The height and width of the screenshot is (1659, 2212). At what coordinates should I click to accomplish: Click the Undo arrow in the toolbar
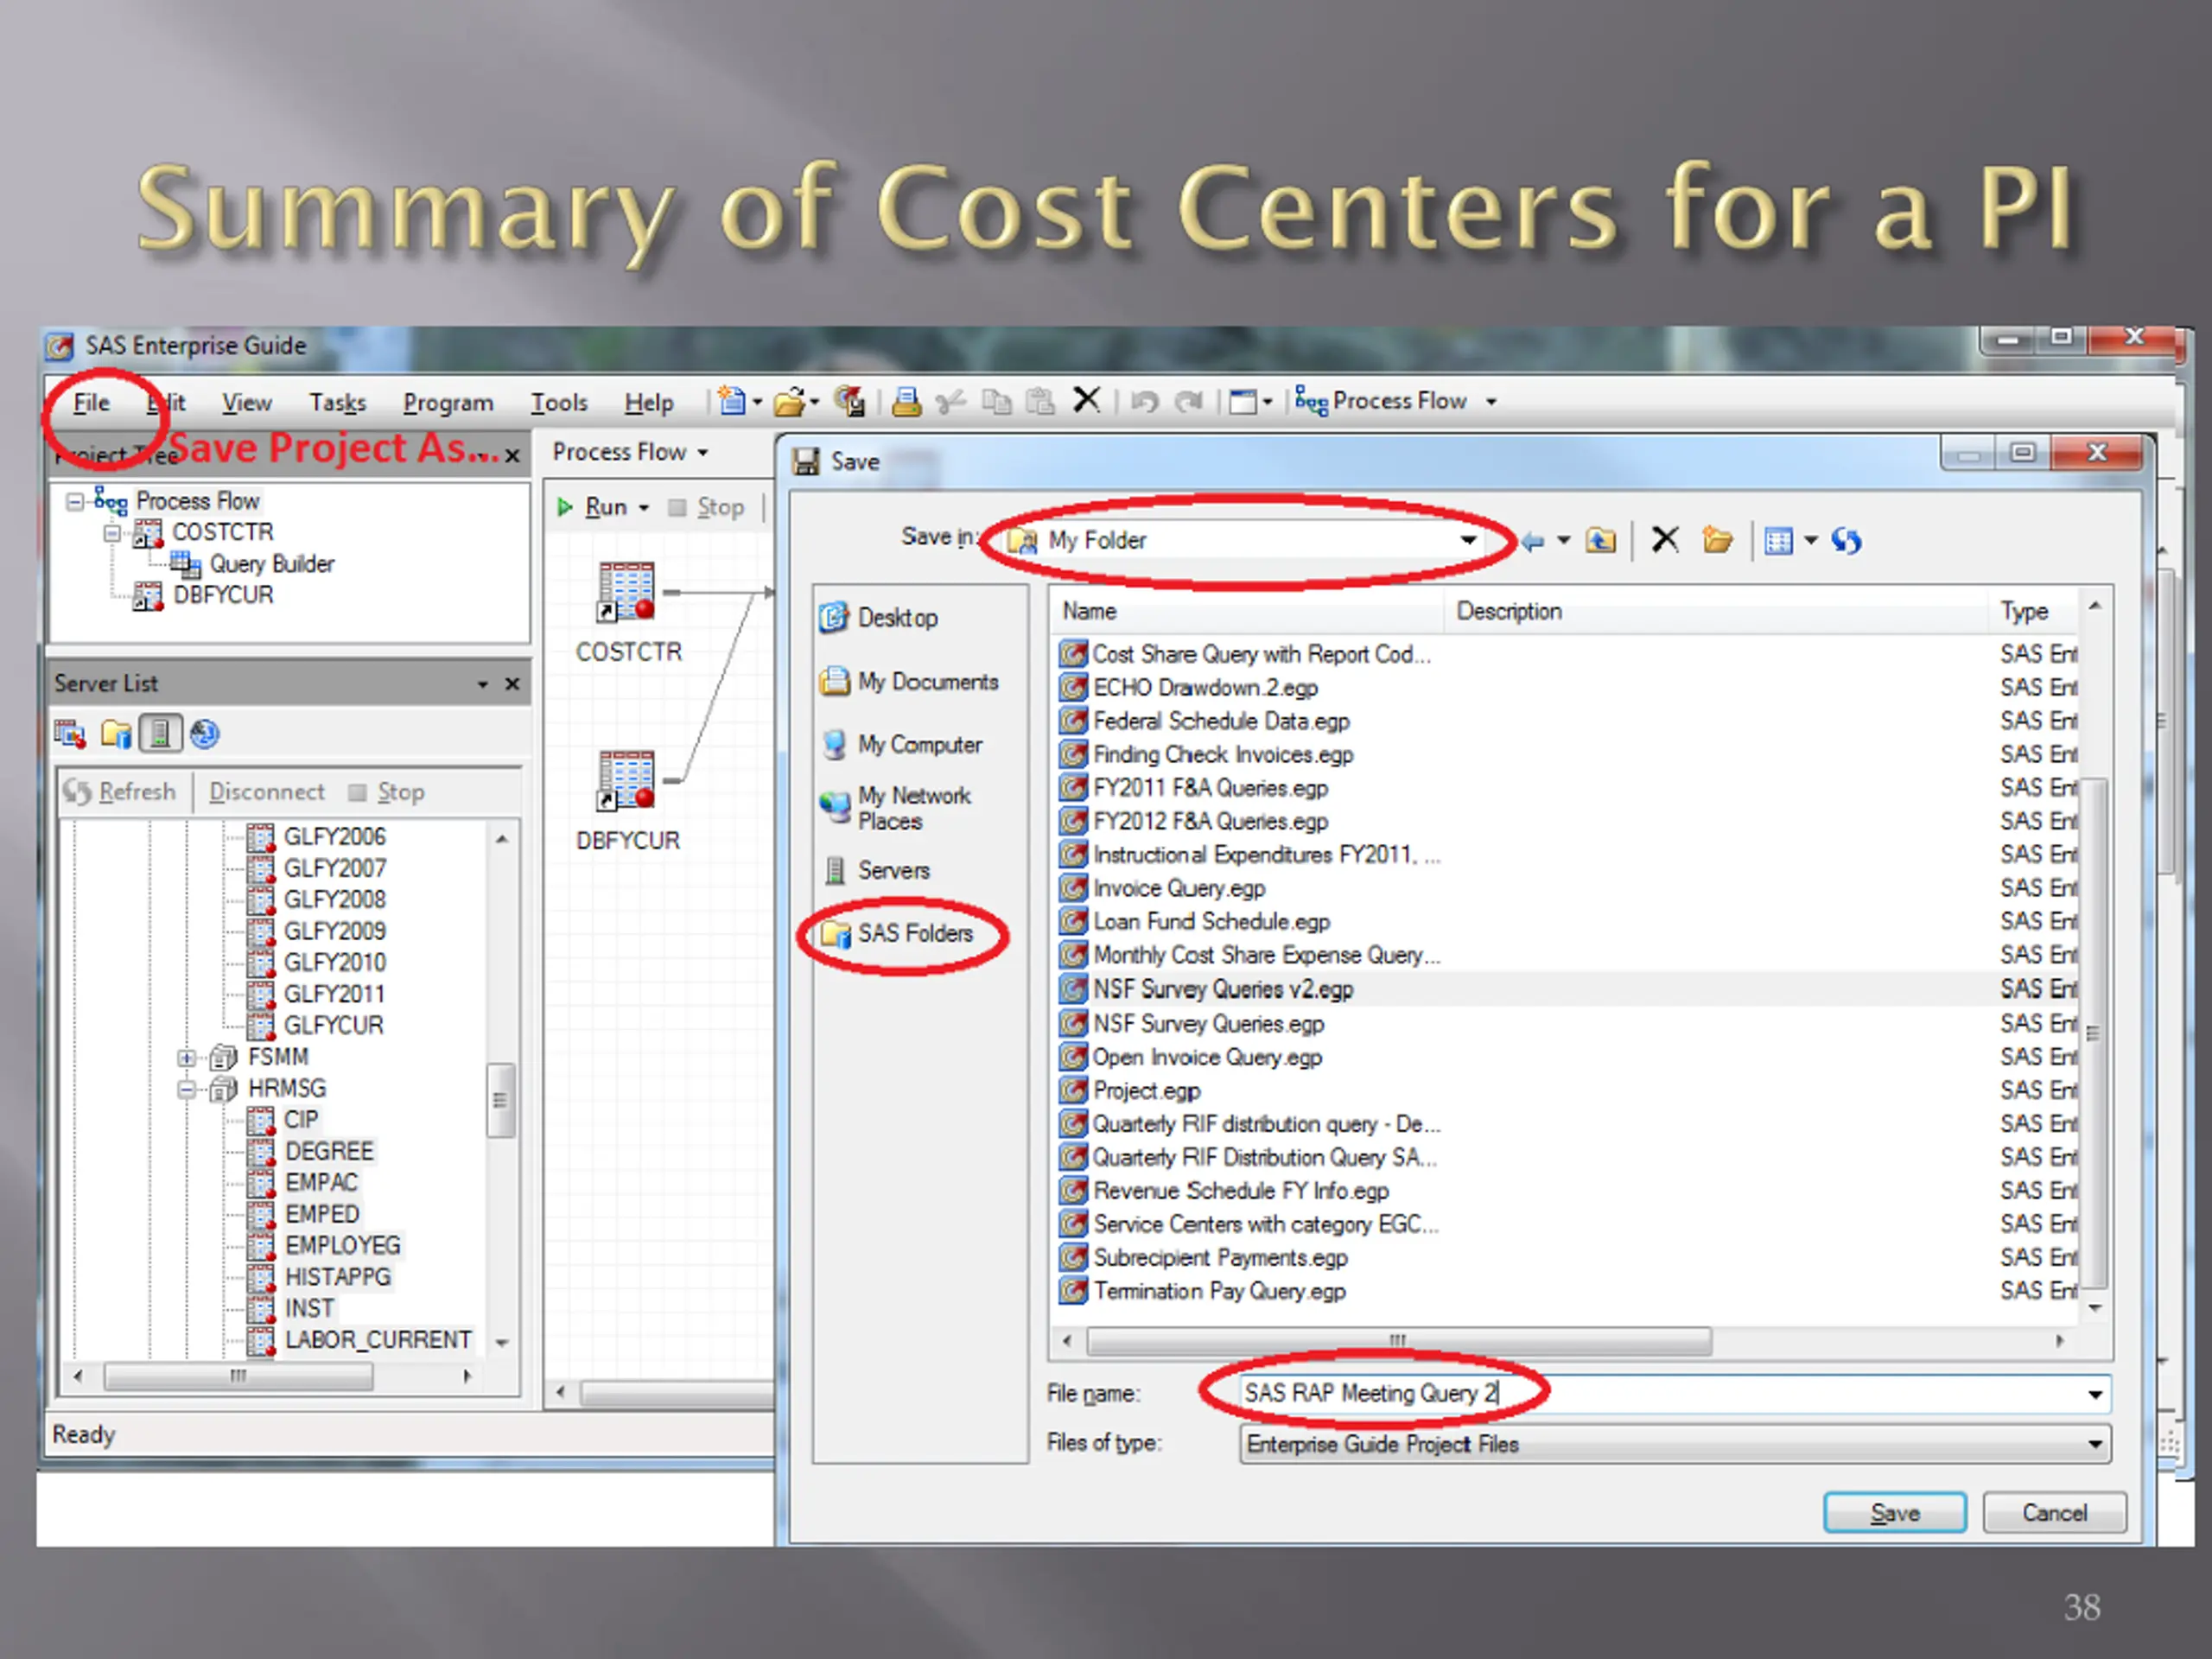[1144, 402]
